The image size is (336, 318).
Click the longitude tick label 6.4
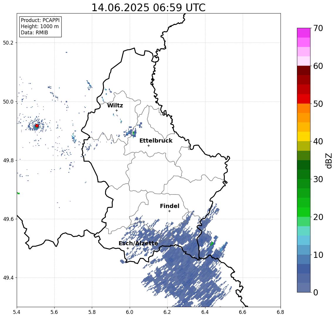(205, 312)
